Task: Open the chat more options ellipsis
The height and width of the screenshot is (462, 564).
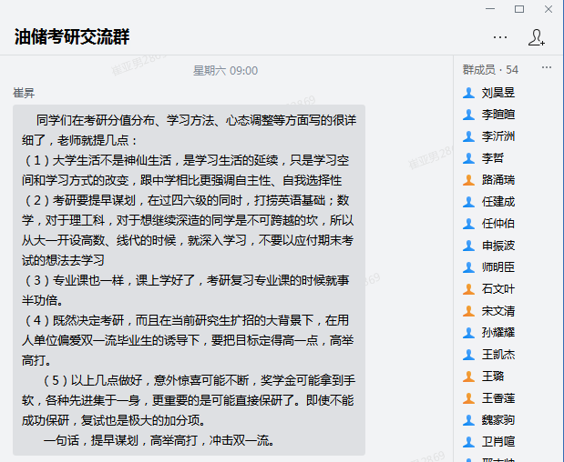Action: [500, 37]
